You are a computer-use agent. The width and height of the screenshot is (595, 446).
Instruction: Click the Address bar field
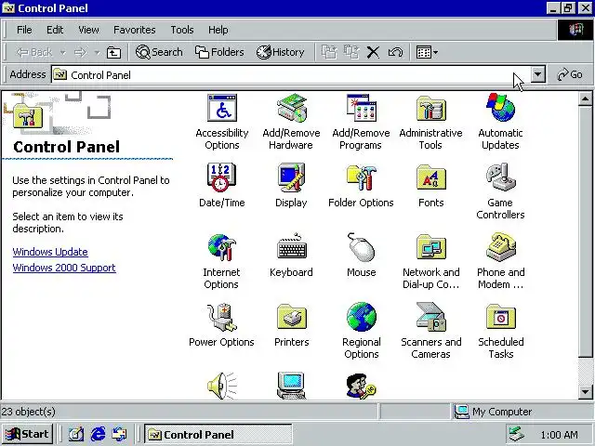click(x=291, y=74)
